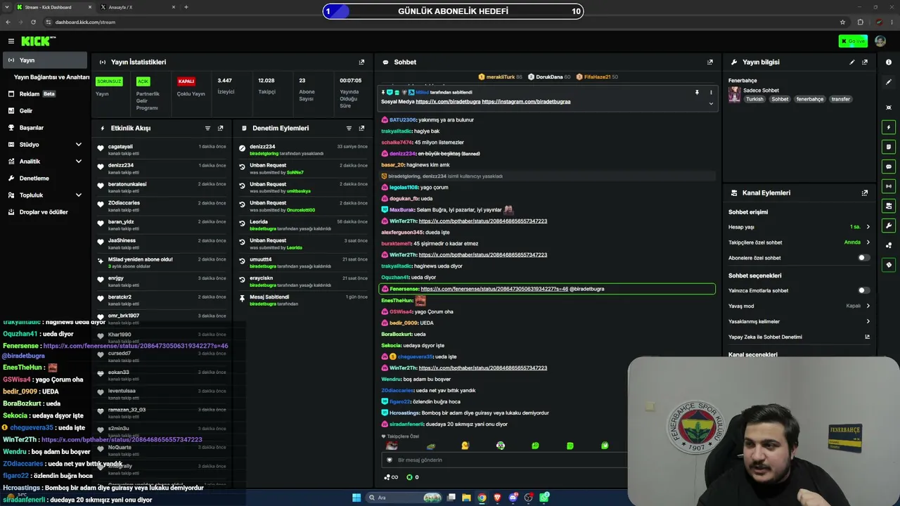The height and width of the screenshot is (506, 900).
Task: Select Yayın in the sidebar
Action: click(45, 60)
